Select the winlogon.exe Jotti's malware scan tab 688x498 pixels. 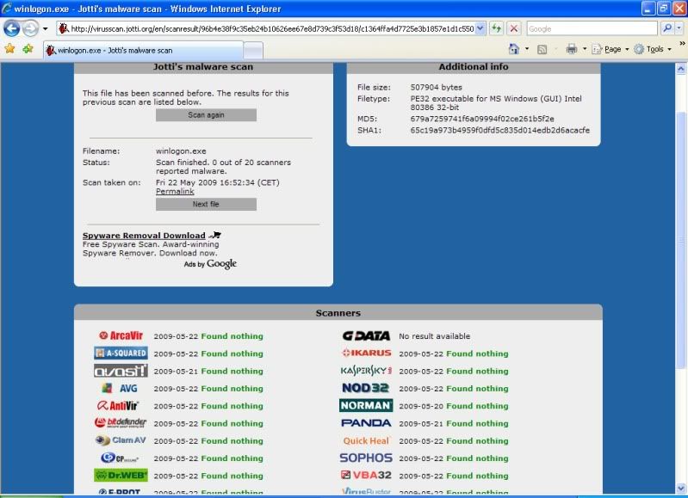143,51
